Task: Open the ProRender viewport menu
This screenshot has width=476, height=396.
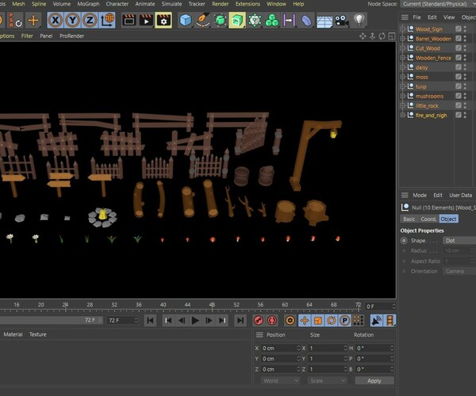Action: (x=71, y=36)
